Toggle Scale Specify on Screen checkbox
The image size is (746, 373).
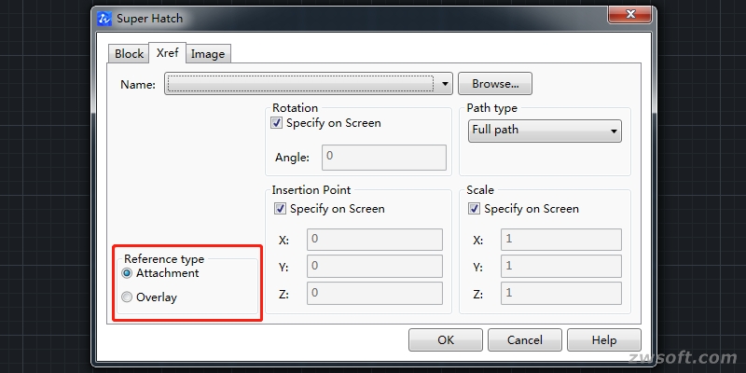[475, 209]
